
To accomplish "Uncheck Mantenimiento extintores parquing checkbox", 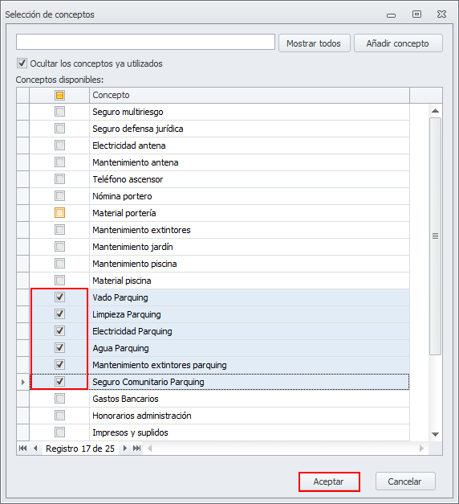I will coord(59,364).
